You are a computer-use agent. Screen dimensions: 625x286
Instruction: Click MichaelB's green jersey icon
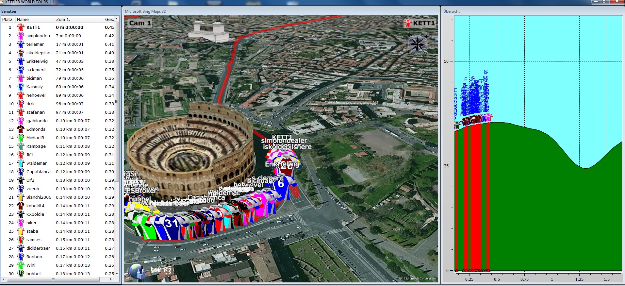point(21,138)
